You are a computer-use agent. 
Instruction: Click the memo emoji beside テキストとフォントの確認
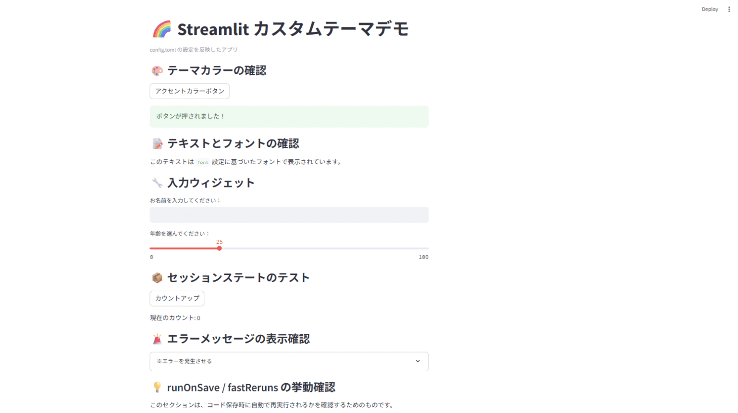coord(157,144)
